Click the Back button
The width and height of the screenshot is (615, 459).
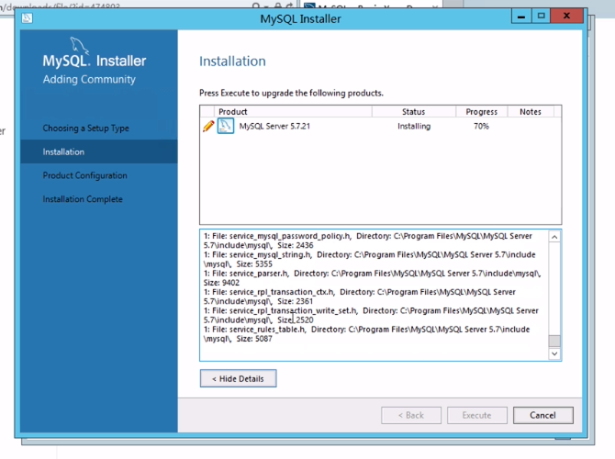pos(411,415)
